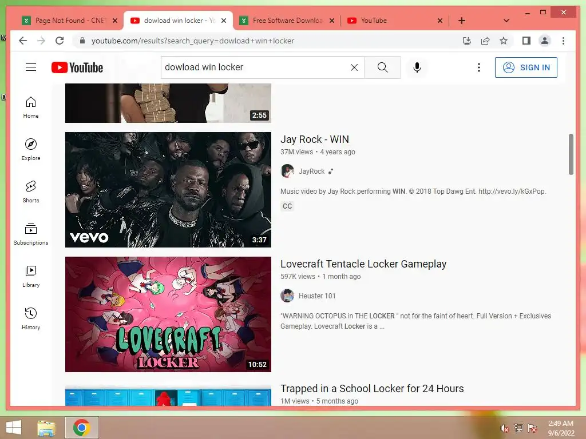Screen dimensions: 586x439
Task: Click the share page icon in address bar
Action: point(485,41)
